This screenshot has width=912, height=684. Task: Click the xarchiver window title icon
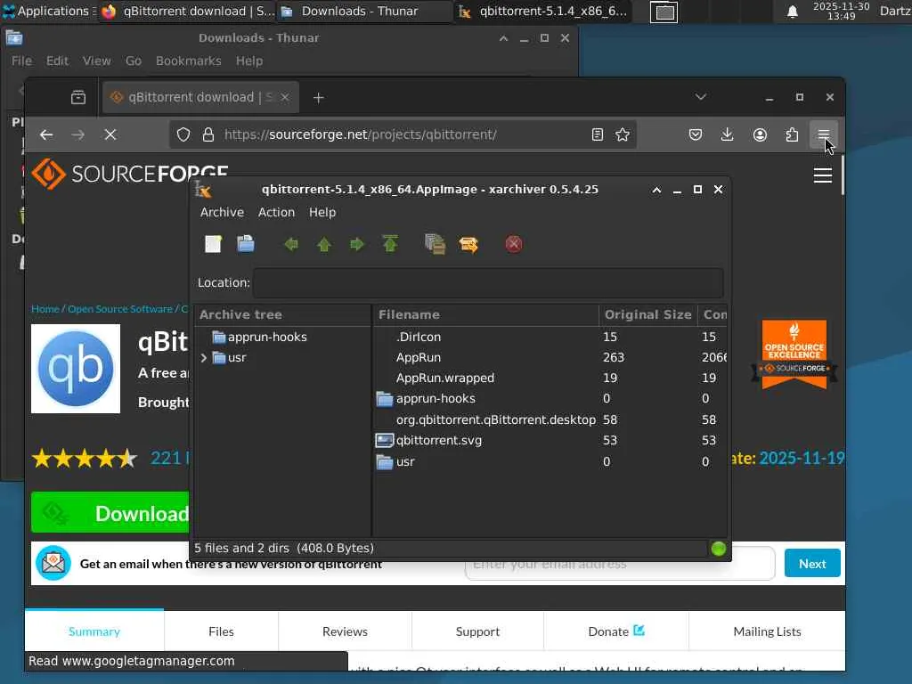pos(203,190)
